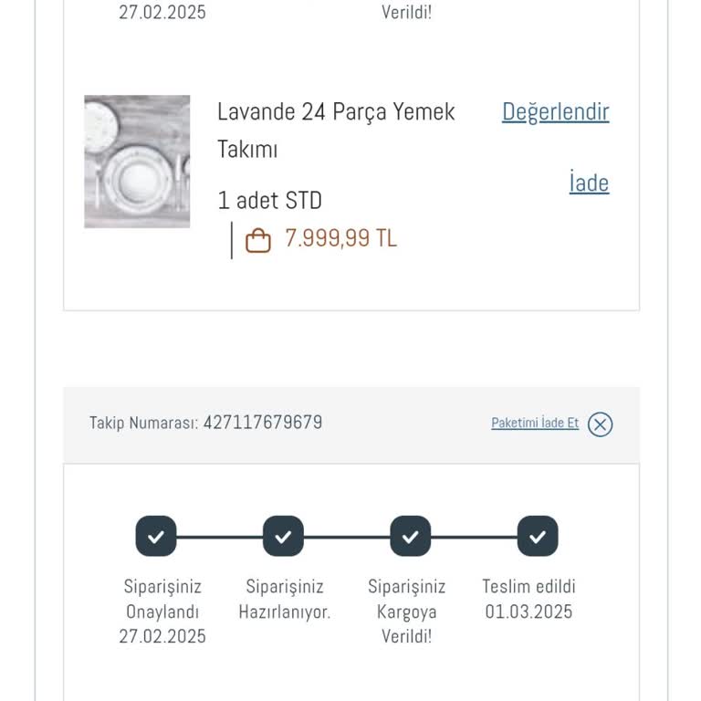Image resolution: width=701 pixels, height=701 pixels.
Task: Click the checkmark icon above Siparişiniz Hazırlanıyor
Action: tap(283, 537)
